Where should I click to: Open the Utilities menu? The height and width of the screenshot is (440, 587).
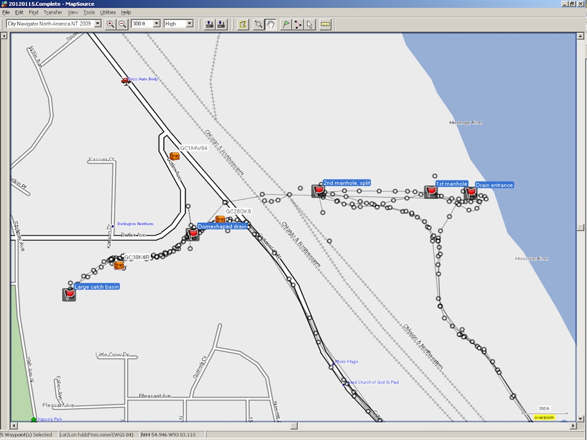(x=108, y=12)
